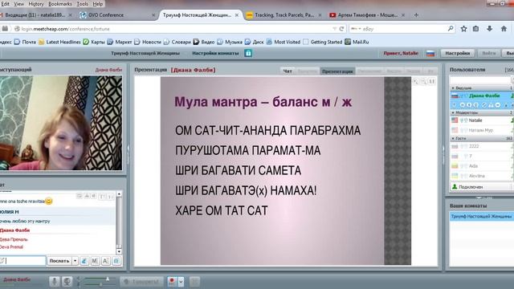Collapse the Ведущие users group

click(x=453, y=88)
